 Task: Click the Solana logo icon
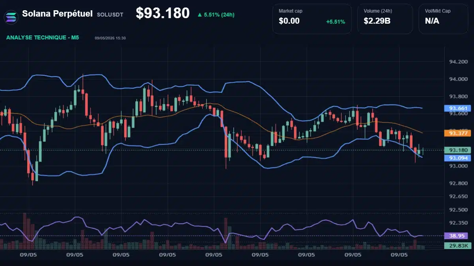coord(11,17)
